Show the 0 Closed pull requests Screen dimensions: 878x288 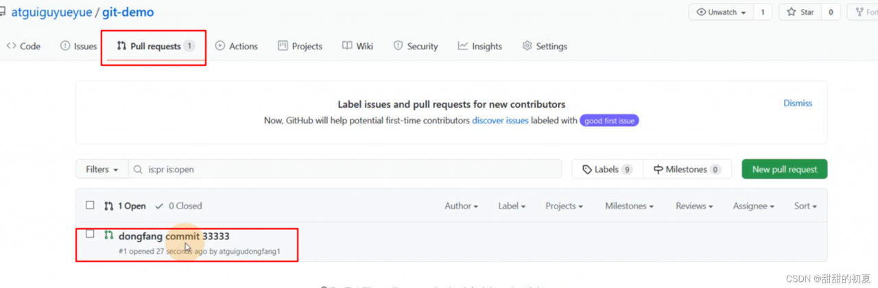[178, 206]
